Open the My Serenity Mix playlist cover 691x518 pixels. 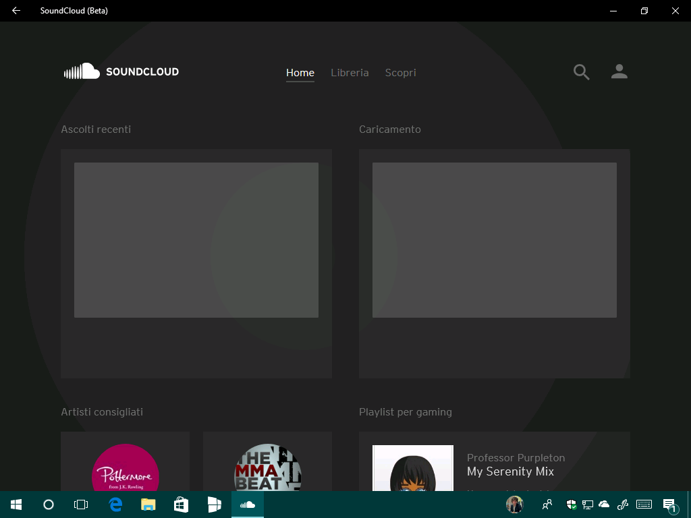(x=413, y=468)
